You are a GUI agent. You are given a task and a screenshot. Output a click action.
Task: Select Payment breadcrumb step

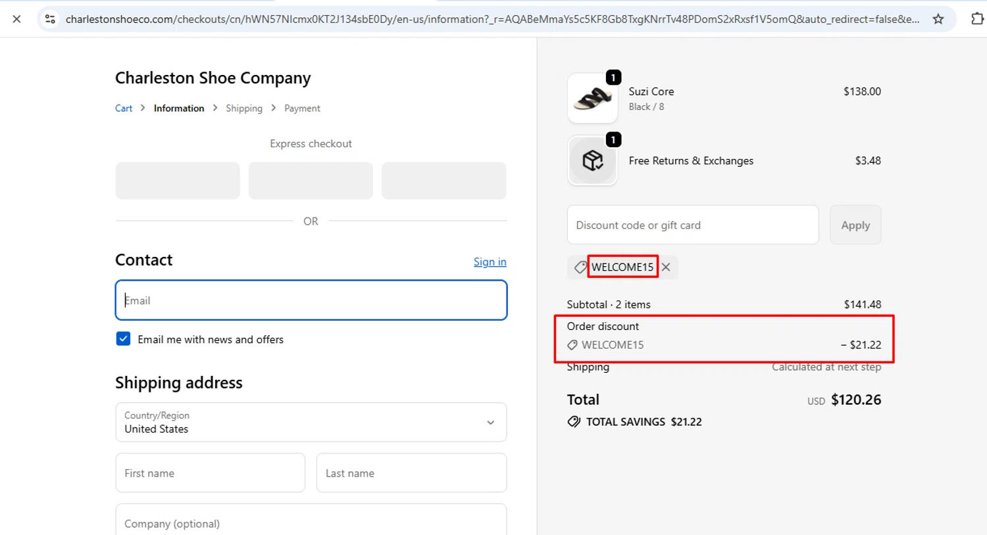(302, 108)
